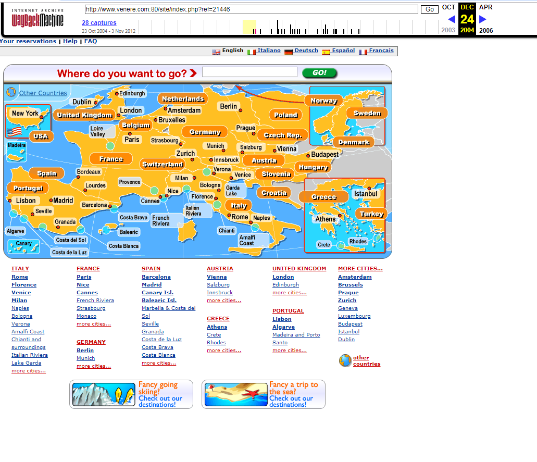Click the Spanish flag icon

[326, 52]
